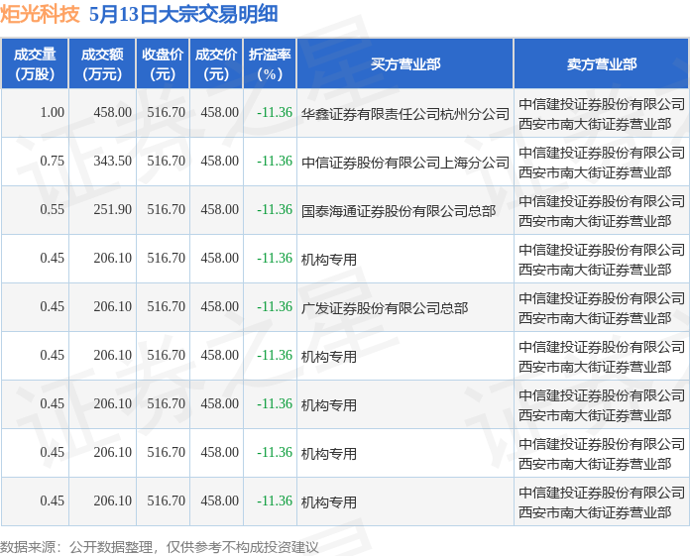
Task: Select the 收盘价(元) column header
Action: point(163,63)
